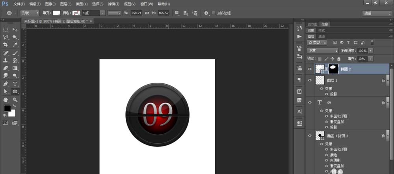
Task: Click the width input field
Action: click(136, 13)
